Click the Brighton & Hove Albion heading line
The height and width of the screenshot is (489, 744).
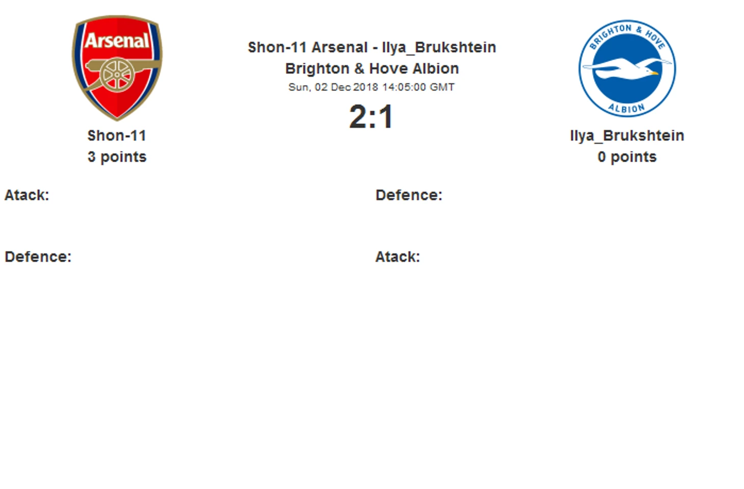[x=372, y=68]
